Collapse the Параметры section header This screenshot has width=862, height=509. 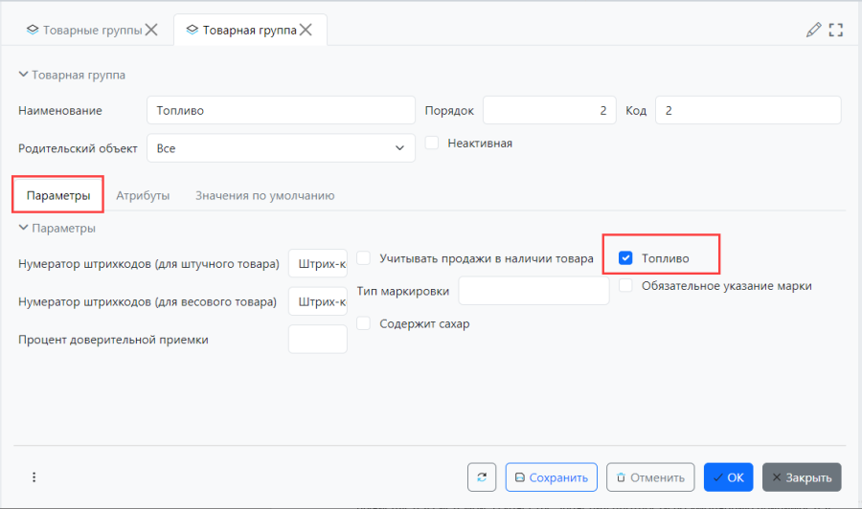coord(24,229)
